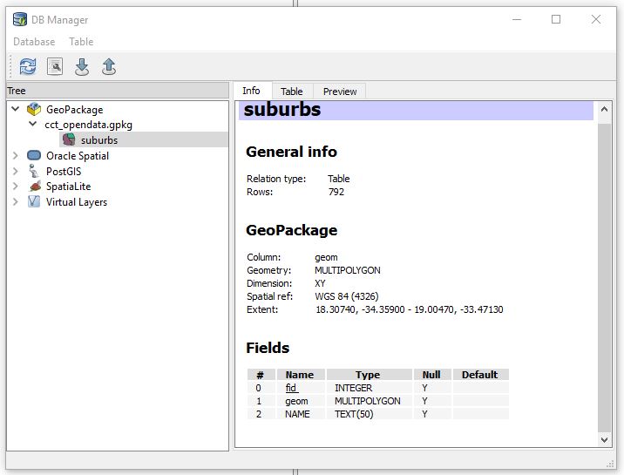
Task: Click the Oracle Spatial provider icon
Action: (34, 155)
